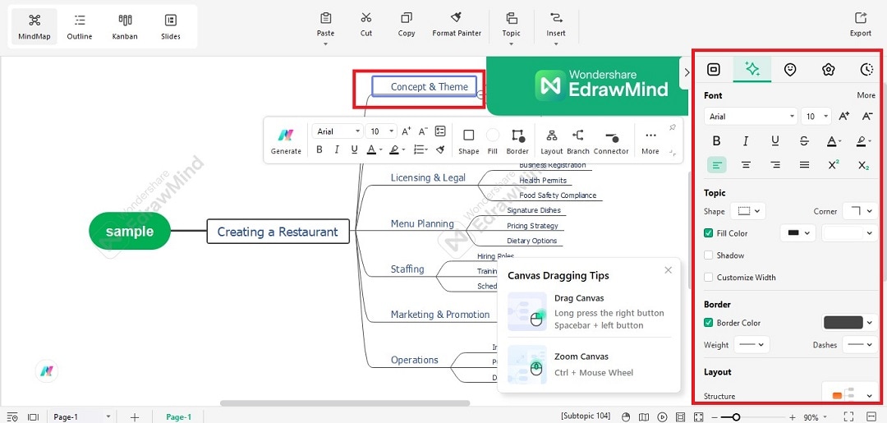Uncheck the Border Color checkbox

tap(708, 323)
